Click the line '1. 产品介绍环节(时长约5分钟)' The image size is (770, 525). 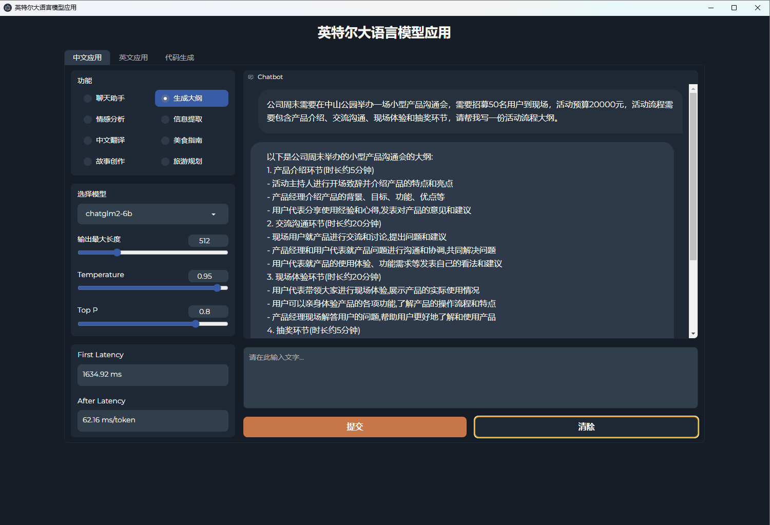[x=320, y=170]
